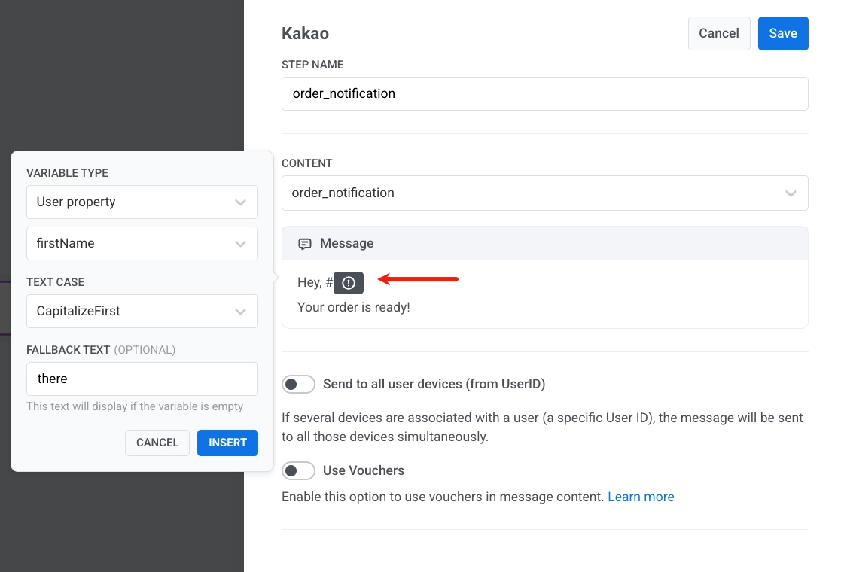Click the chat bubble icon beside Message
Screen dimensions: 841x572
[x=305, y=243]
